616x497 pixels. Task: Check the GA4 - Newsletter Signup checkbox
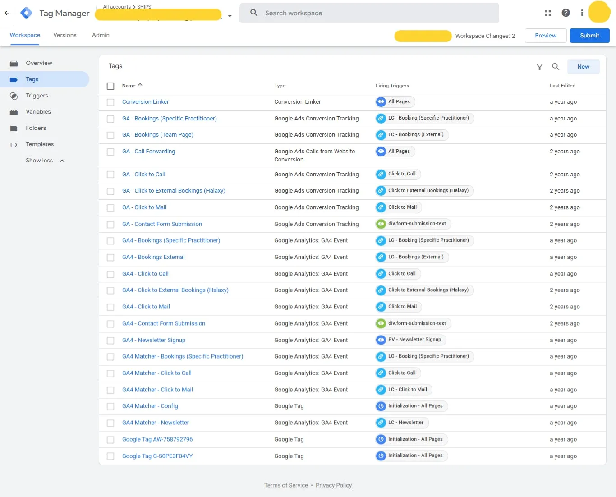click(x=110, y=341)
